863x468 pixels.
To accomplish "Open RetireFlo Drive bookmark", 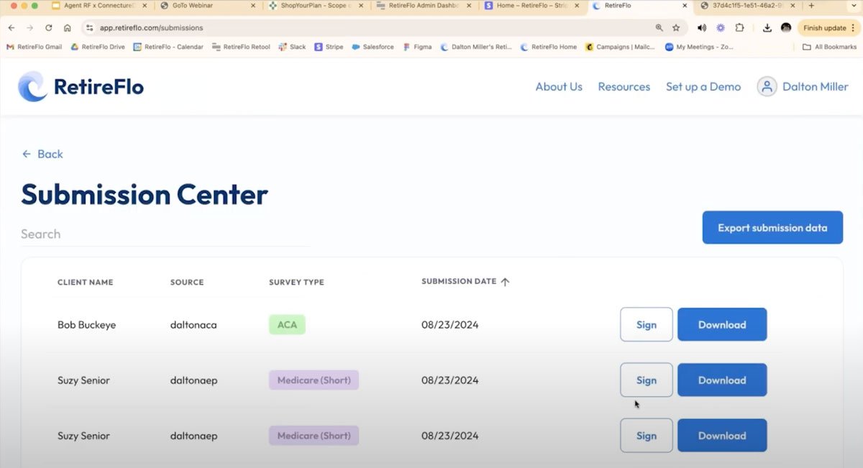I will pyautogui.click(x=98, y=47).
